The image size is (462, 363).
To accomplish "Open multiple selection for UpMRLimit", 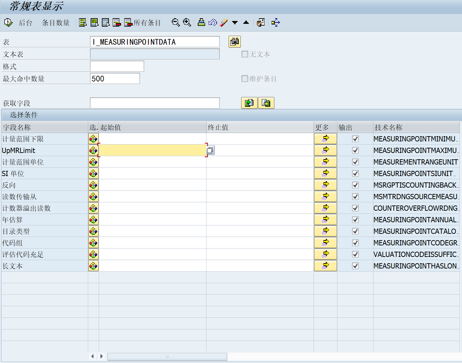I will pyautogui.click(x=325, y=150).
